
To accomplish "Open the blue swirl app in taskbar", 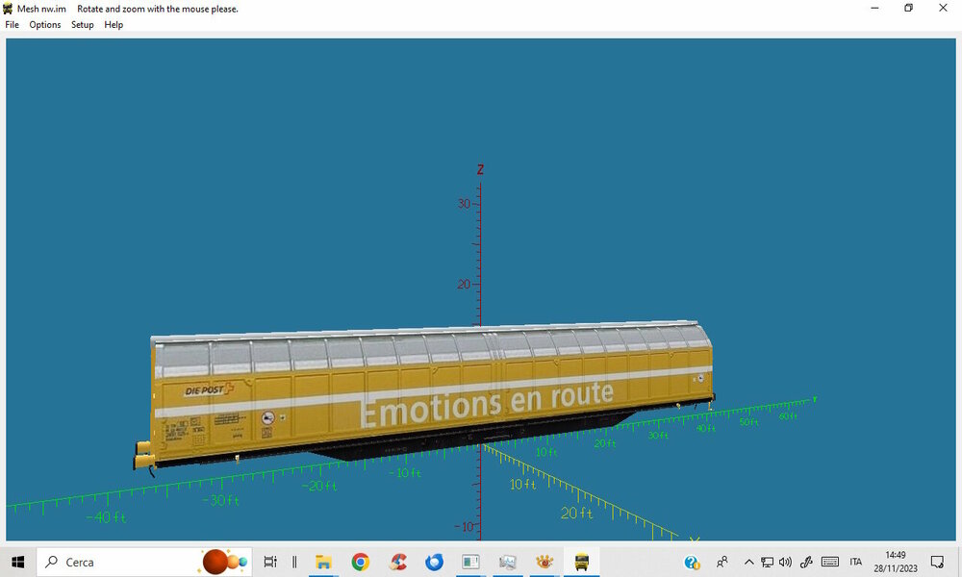I will pyautogui.click(x=435, y=562).
